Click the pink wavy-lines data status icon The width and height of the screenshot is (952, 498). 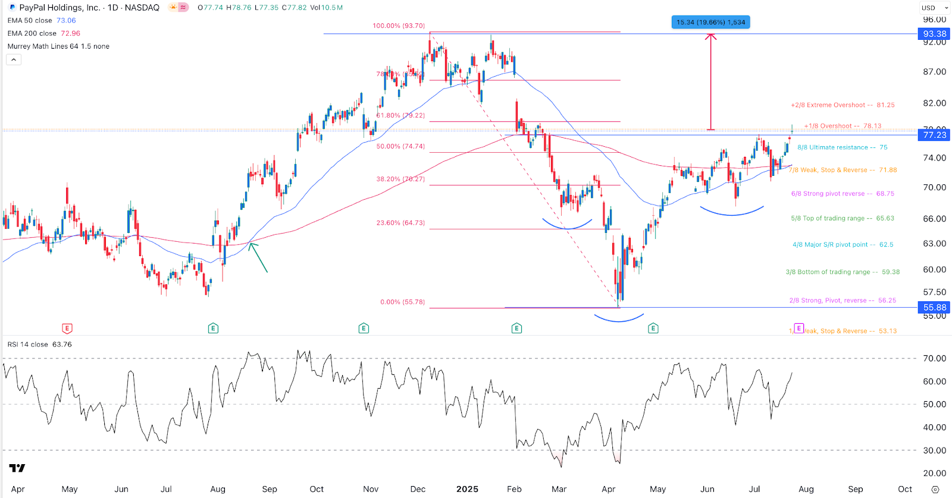[183, 8]
